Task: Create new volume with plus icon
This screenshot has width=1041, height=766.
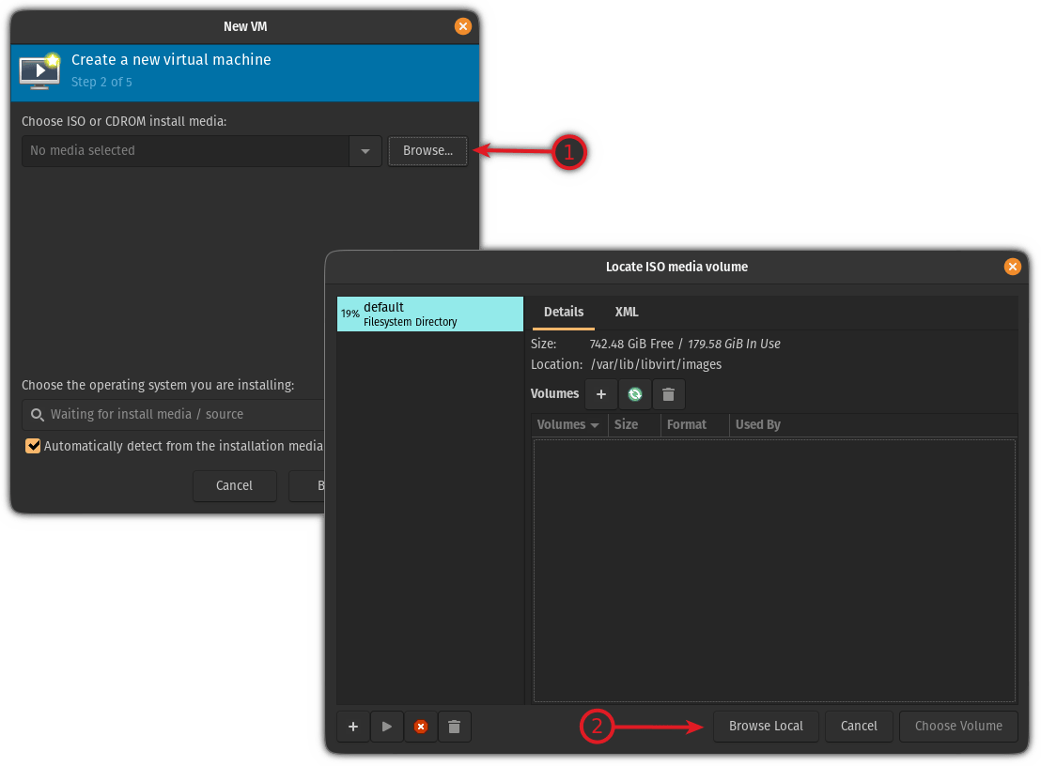Action: (x=601, y=394)
